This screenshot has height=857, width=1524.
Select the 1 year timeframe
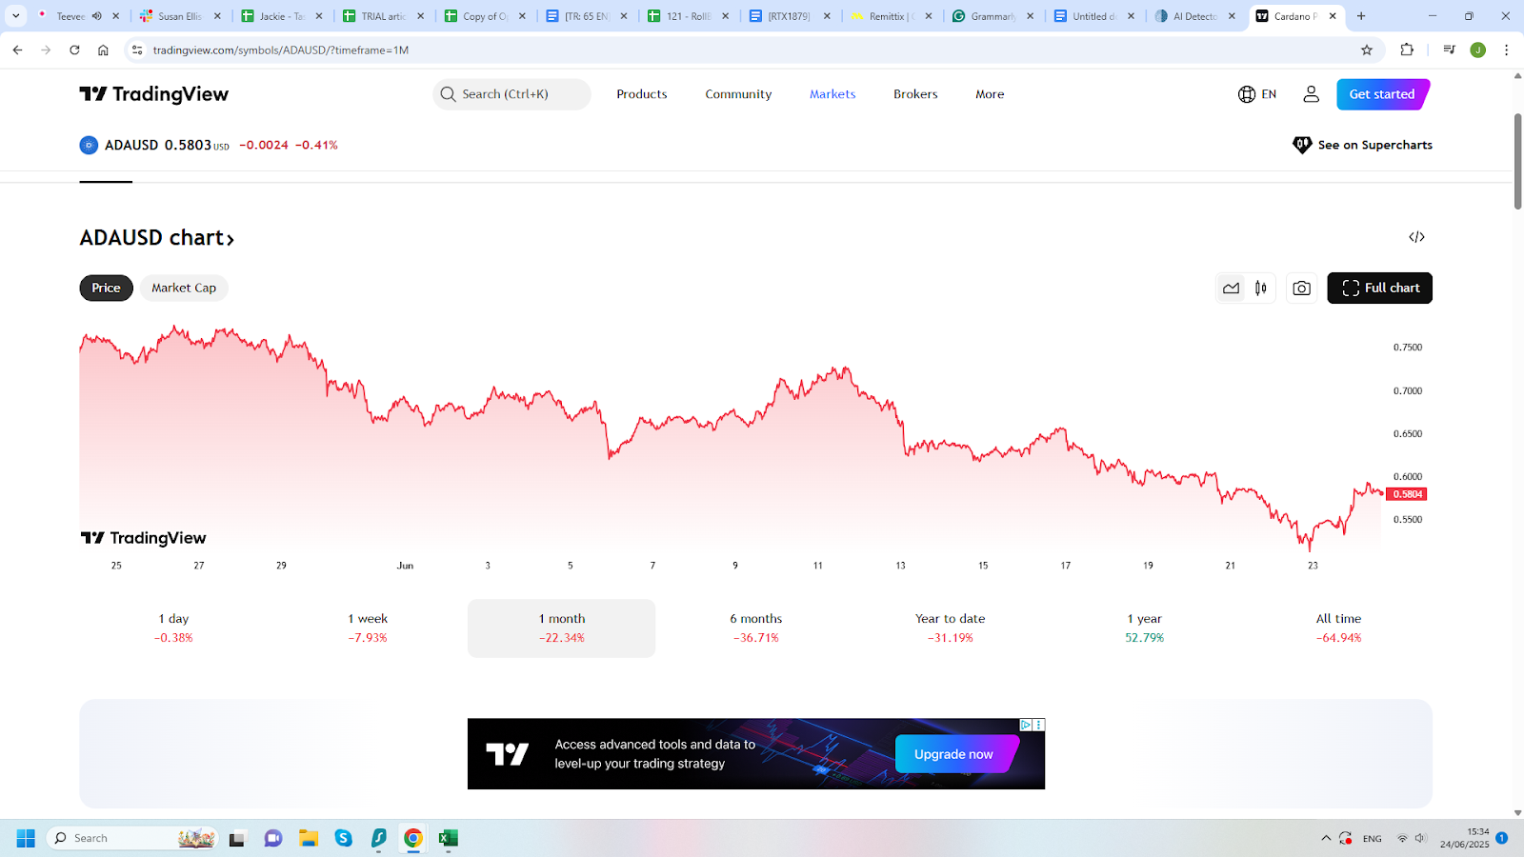click(1144, 628)
